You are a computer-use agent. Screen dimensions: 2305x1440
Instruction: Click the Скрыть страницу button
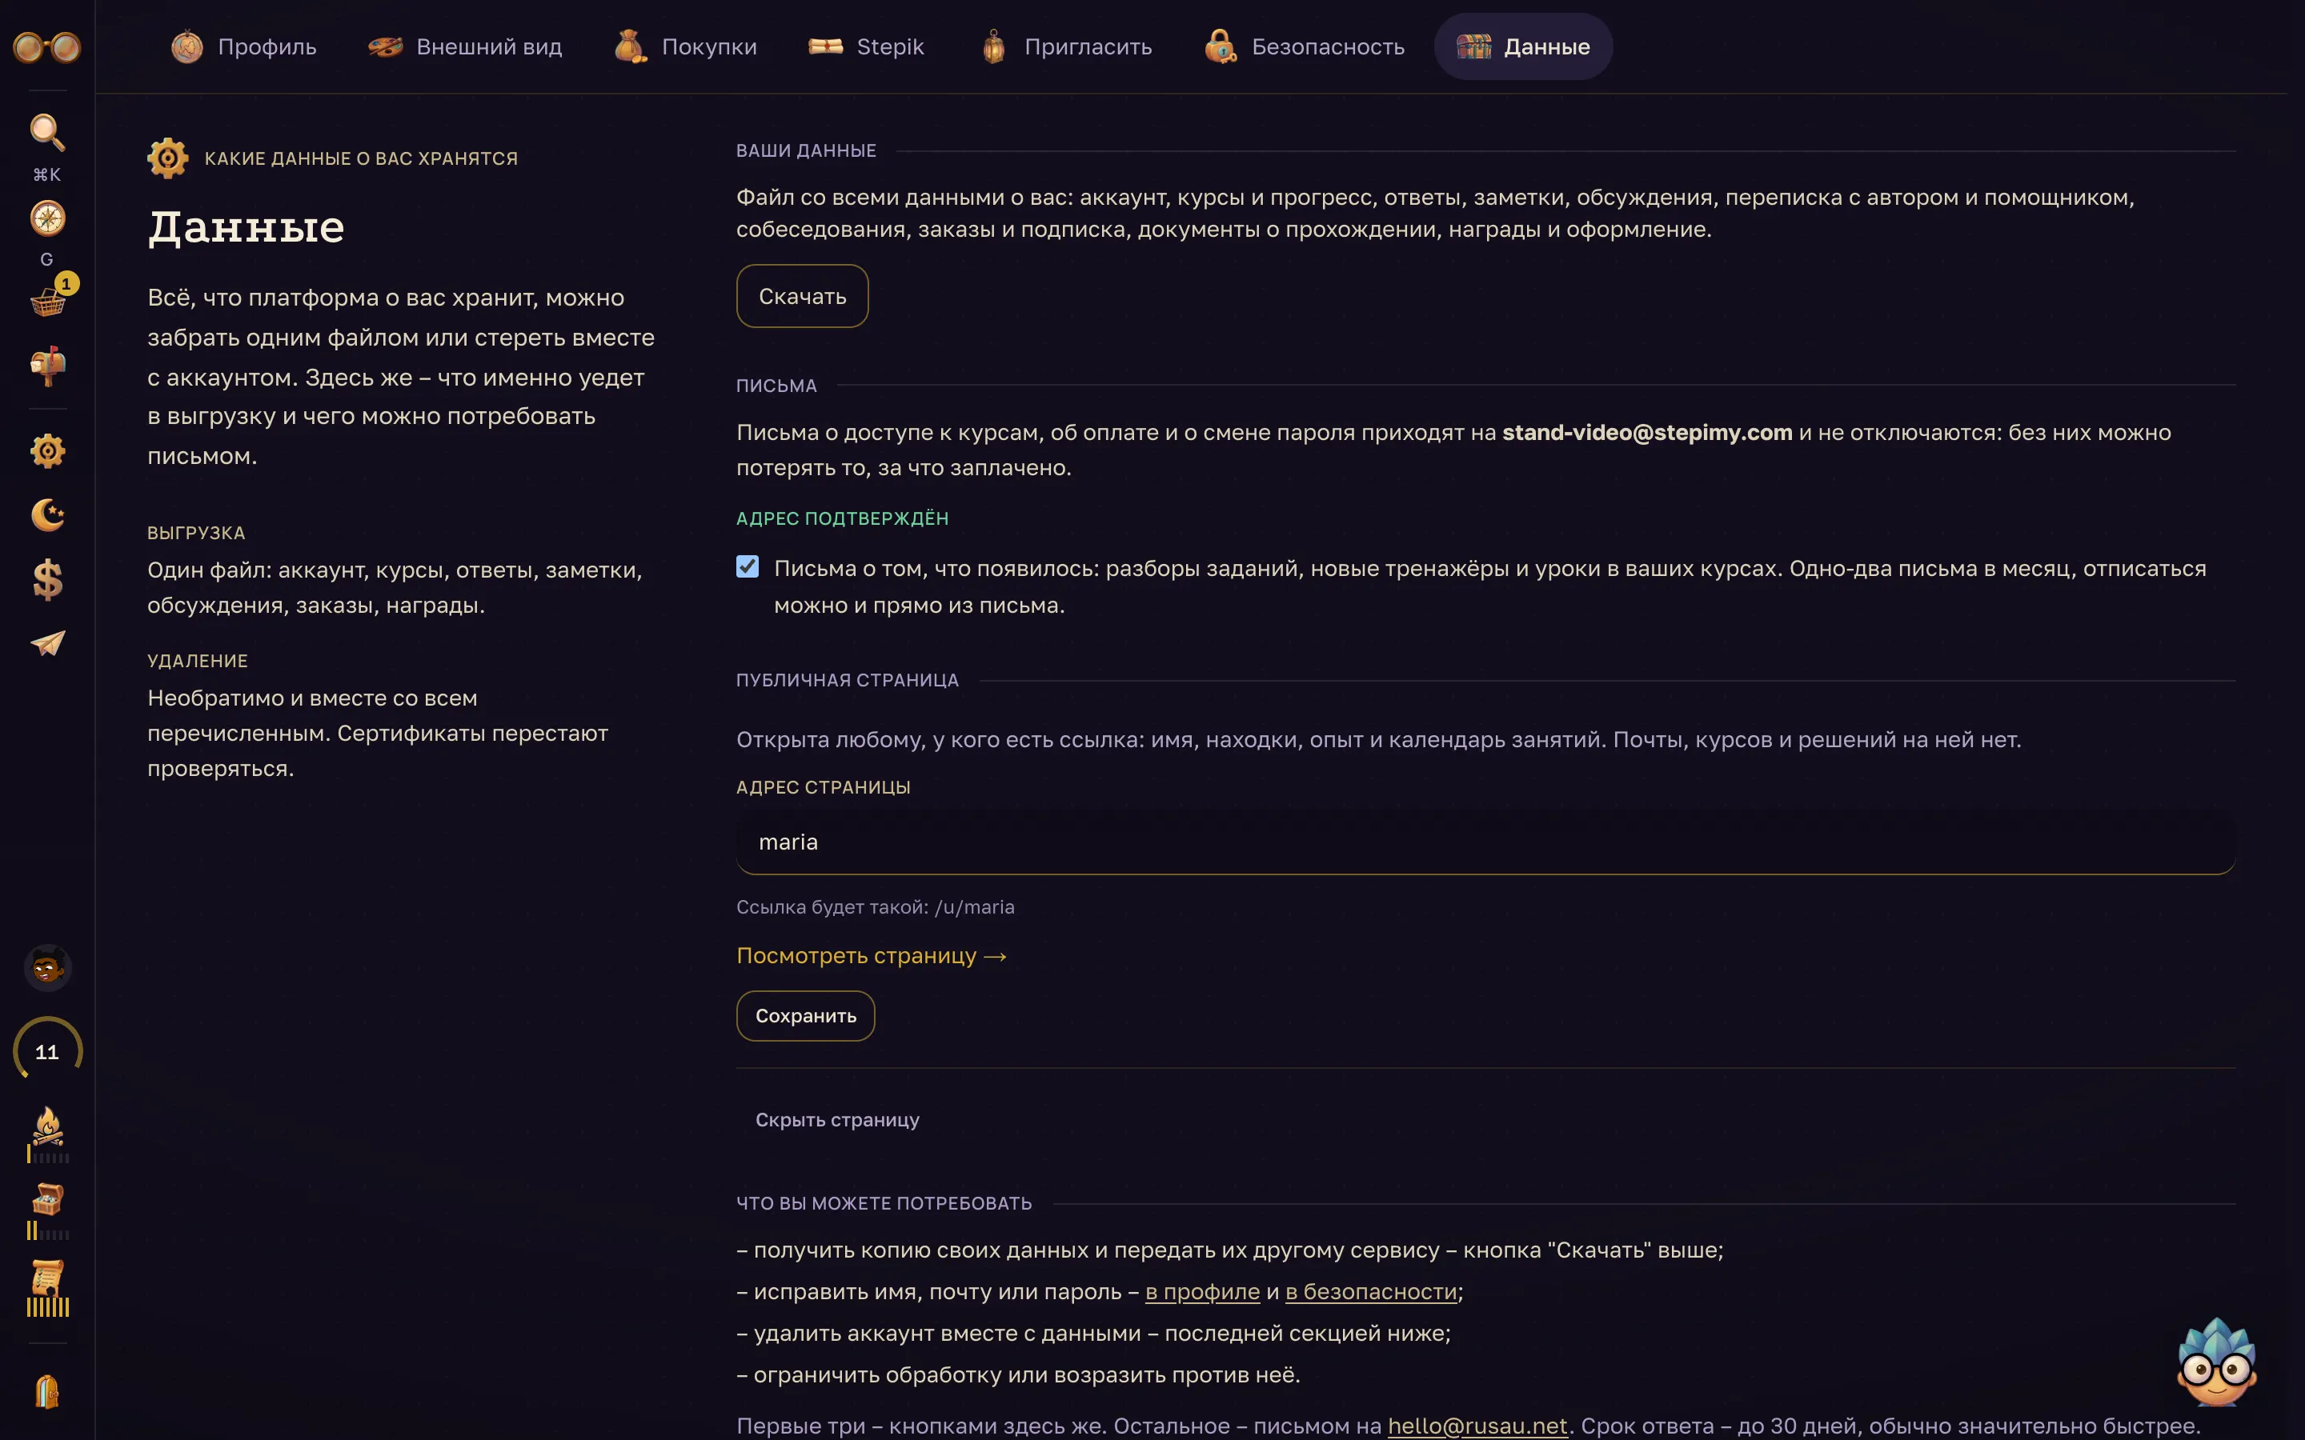837,1120
